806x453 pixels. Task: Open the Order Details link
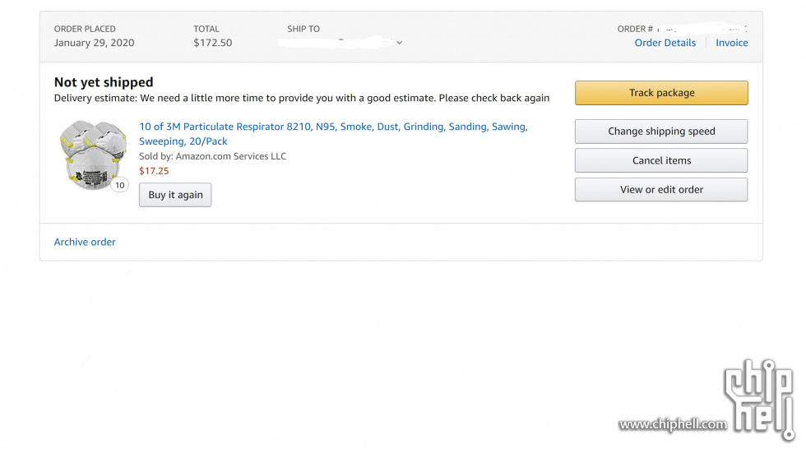[x=665, y=43]
